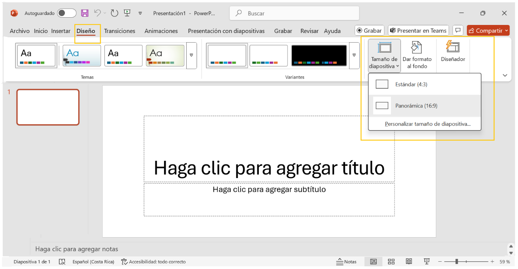
Task: Toggle the Notas pane
Action: click(x=346, y=262)
